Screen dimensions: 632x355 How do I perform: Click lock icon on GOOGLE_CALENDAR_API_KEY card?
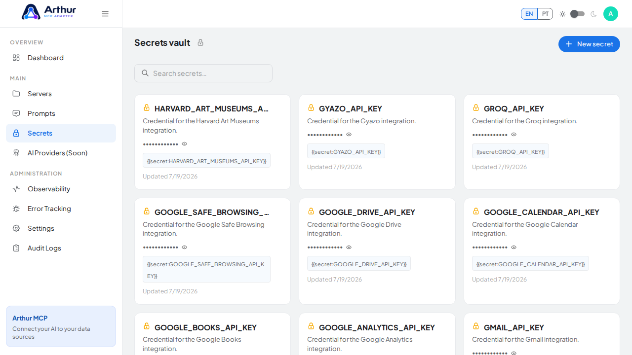point(476,211)
